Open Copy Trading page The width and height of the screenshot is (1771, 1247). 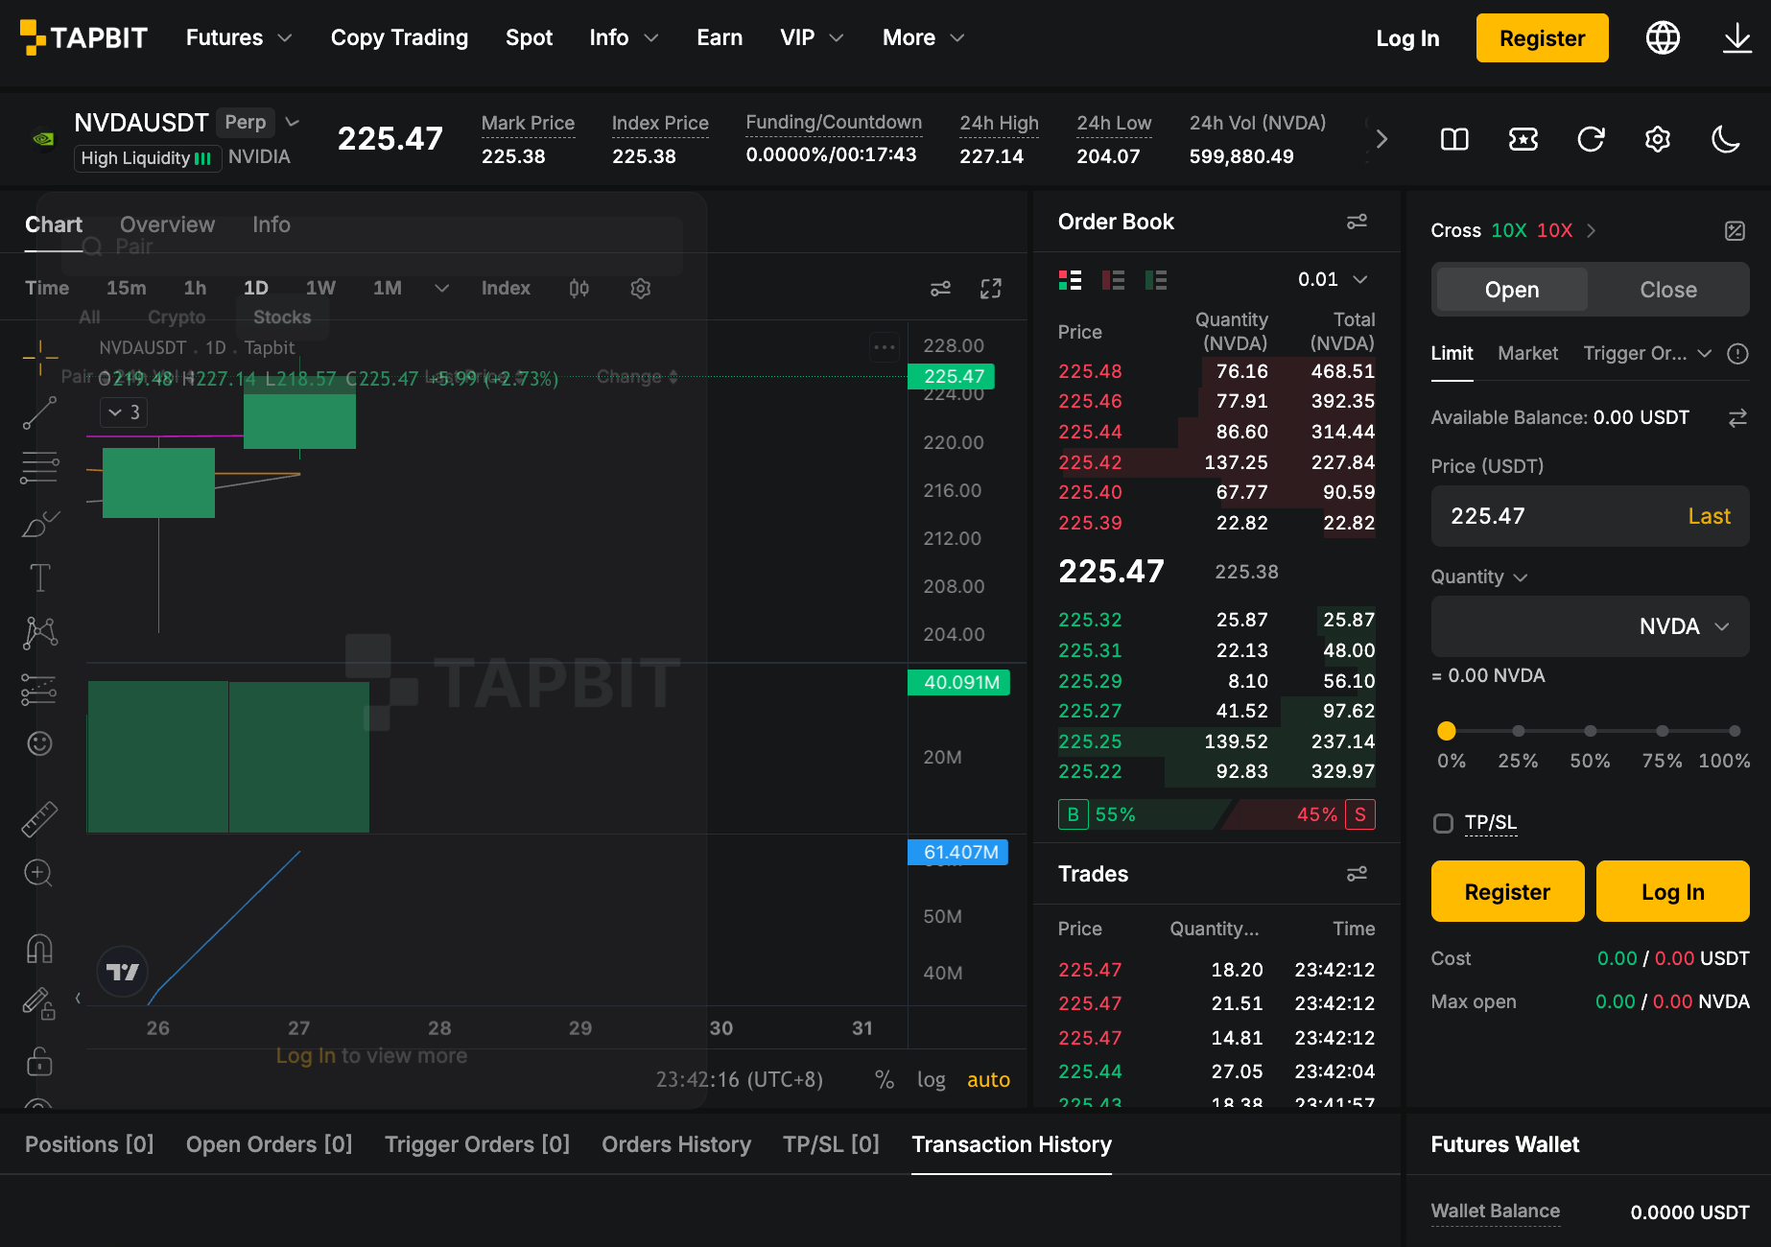(x=399, y=37)
